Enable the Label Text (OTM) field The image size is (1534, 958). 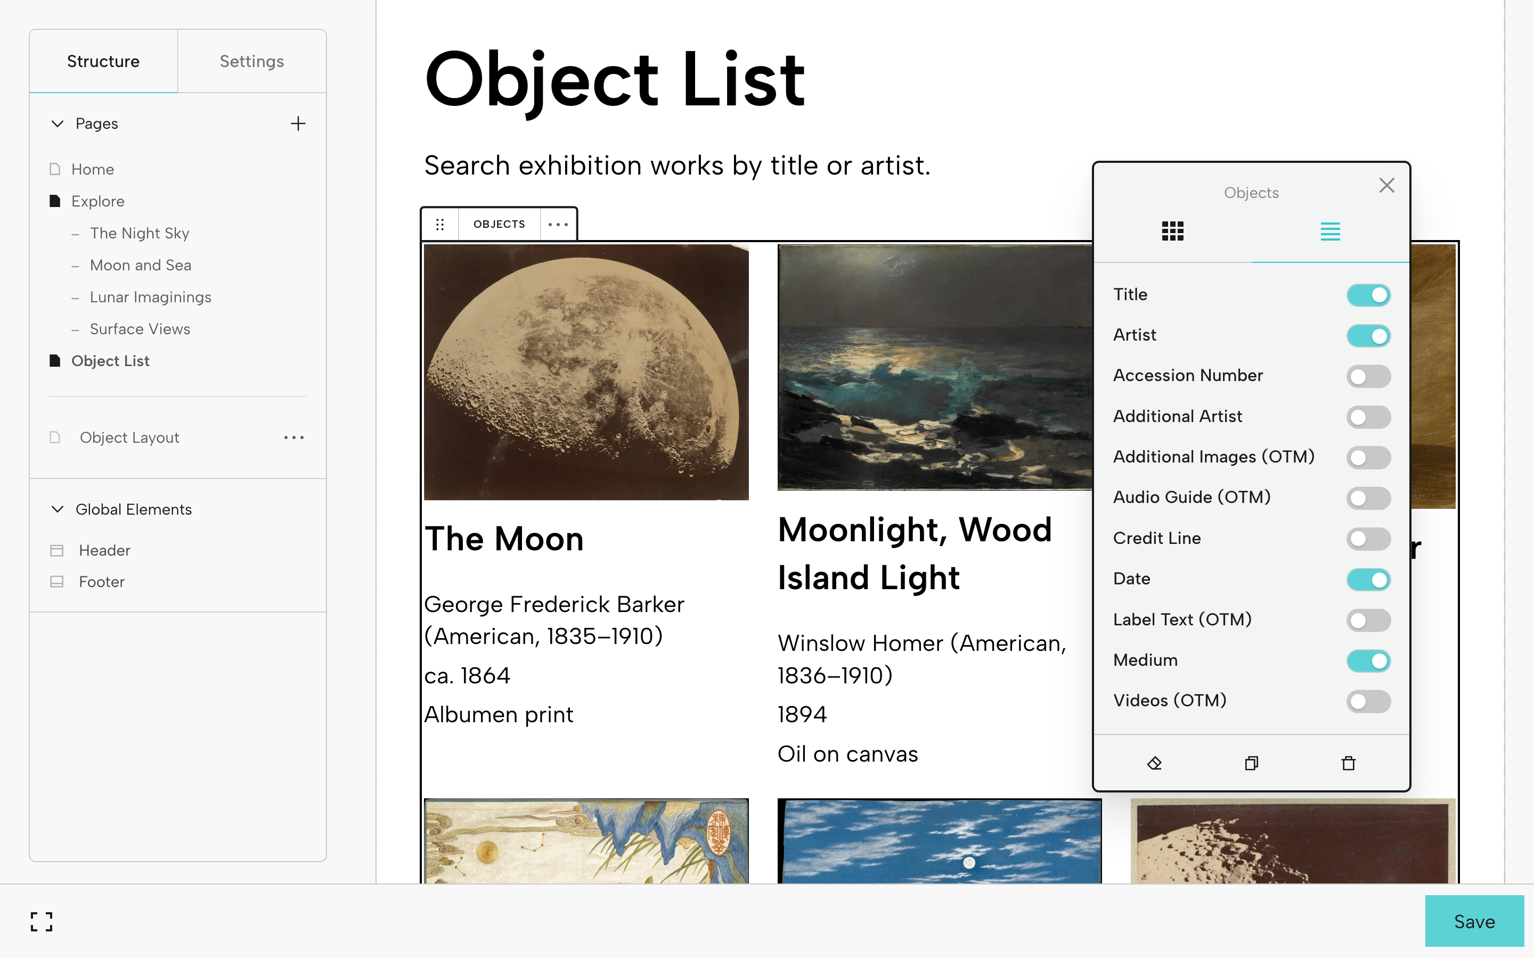(1368, 620)
